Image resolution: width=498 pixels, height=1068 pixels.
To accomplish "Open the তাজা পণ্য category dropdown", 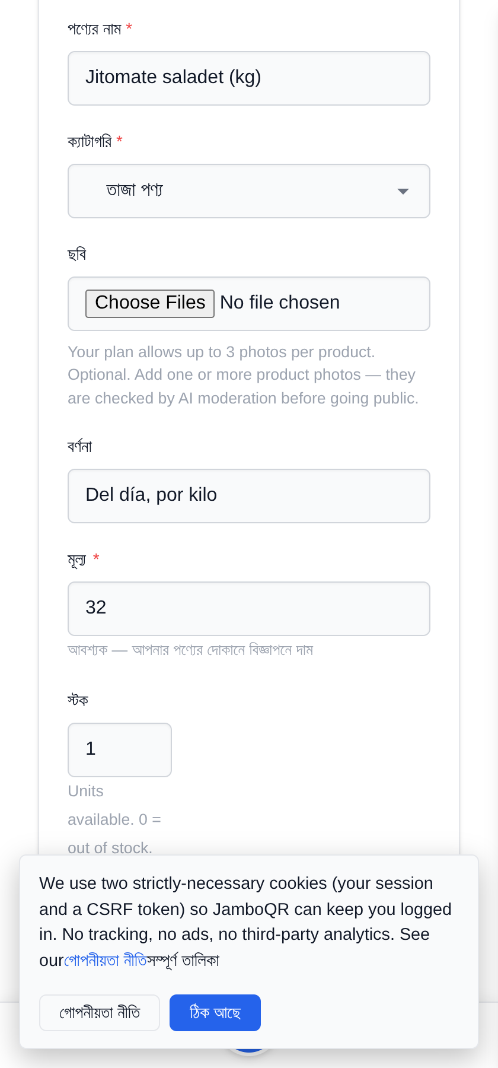I will point(249,191).
